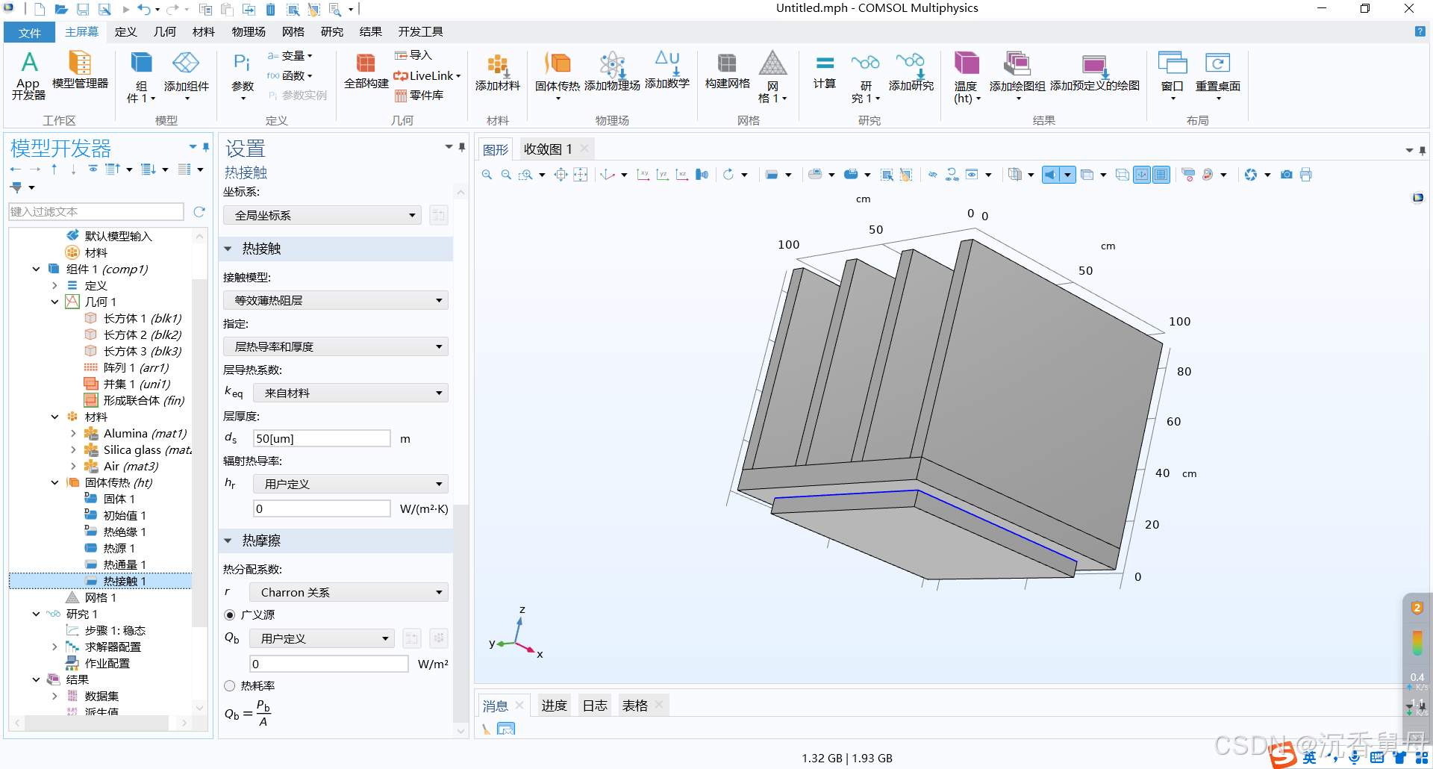Select 广义源 radio button

tap(230, 615)
